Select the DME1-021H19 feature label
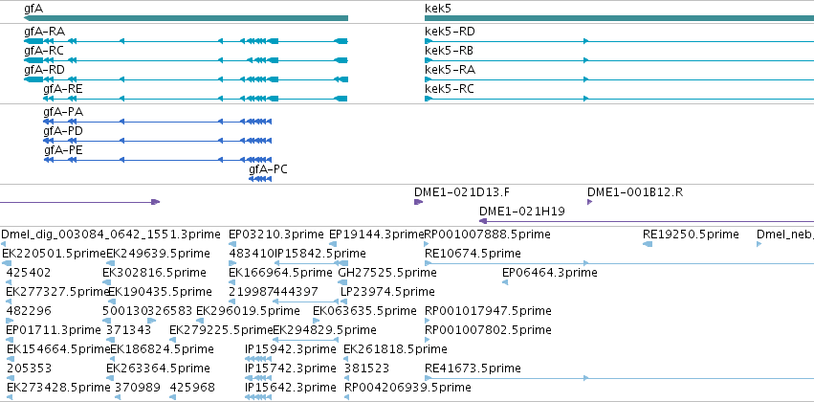814x402 pixels. [x=522, y=212]
